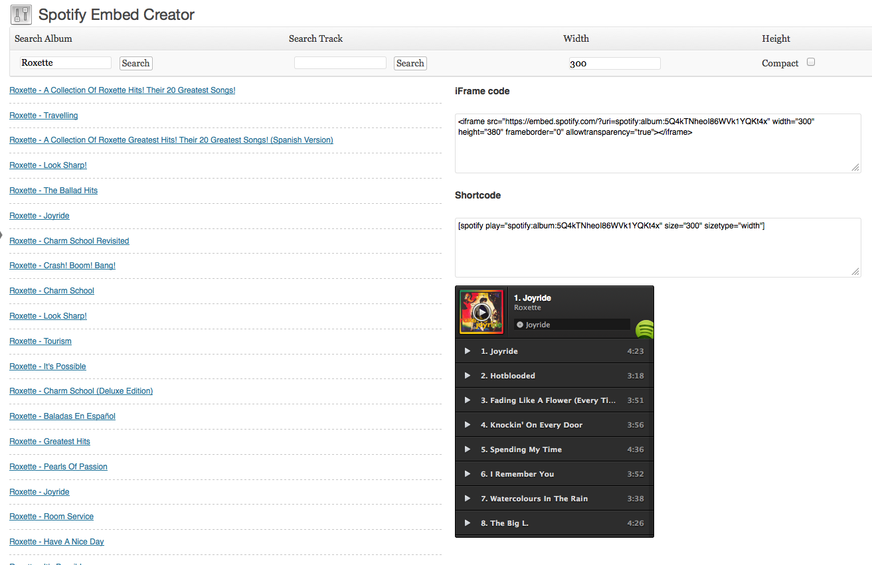Click inside the Shortcode text area

point(658,248)
